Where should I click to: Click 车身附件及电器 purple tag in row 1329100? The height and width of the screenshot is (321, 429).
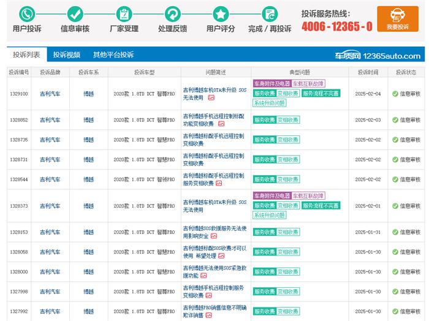point(272,84)
